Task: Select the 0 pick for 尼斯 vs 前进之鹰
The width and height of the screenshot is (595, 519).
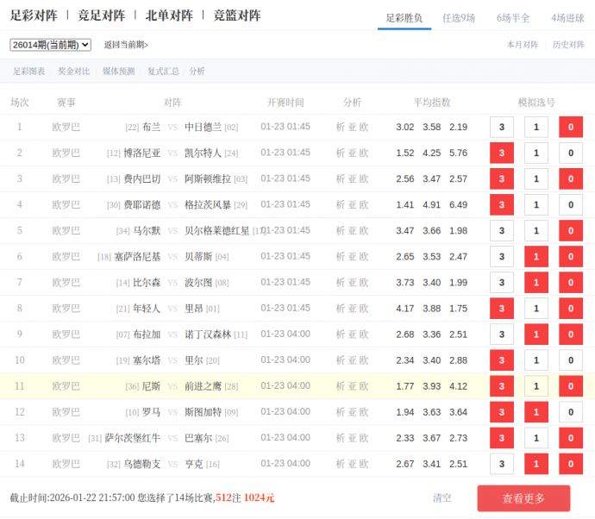Action: [x=570, y=386]
